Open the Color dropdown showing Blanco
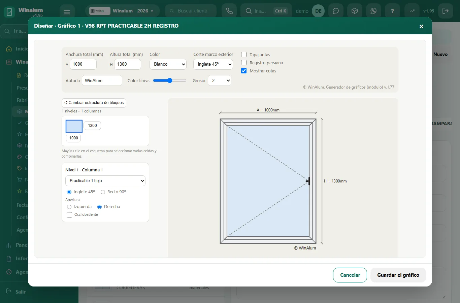Image resolution: width=460 pixels, height=303 pixels. coord(168,64)
